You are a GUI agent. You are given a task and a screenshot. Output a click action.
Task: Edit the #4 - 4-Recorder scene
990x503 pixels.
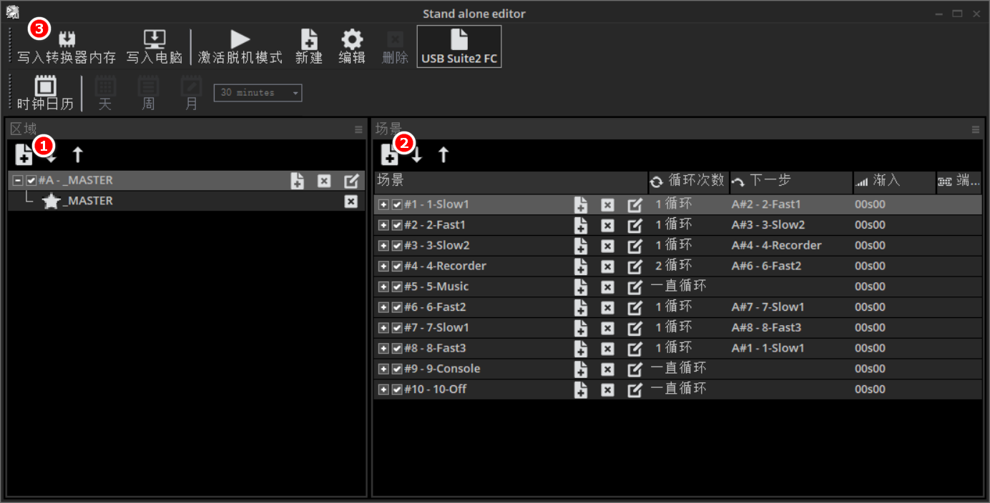click(x=634, y=267)
